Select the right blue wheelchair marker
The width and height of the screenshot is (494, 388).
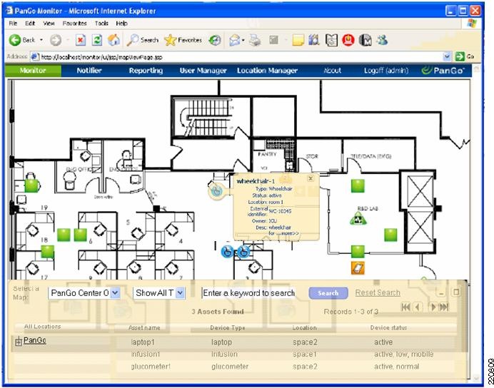click(243, 252)
